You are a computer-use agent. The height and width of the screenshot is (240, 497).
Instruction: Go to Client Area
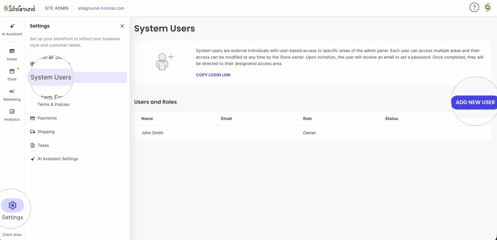(x=12, y=235)
